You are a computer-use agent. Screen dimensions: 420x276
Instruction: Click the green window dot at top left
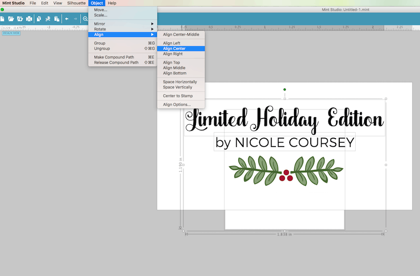tap(2, 10)
